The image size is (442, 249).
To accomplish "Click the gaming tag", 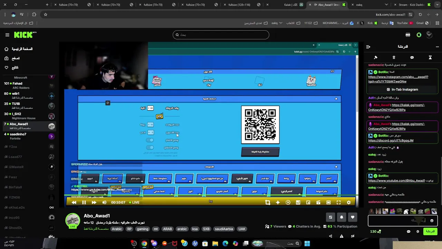I will pyautogui.click(x=142, y=229).
